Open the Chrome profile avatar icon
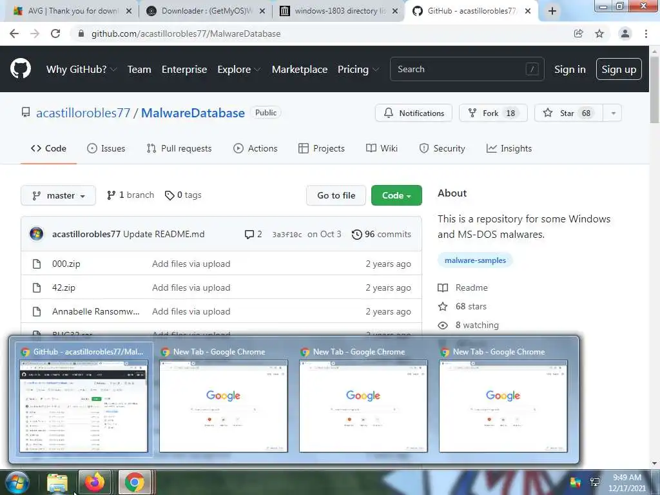Viewport: 660px width, 495px height. (x=625, y=34)
